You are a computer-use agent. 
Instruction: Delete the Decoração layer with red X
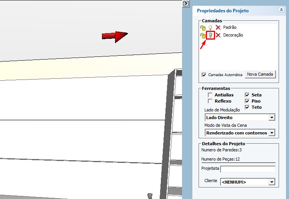point(218,35)
